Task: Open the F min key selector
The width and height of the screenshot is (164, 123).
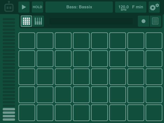Action: point(138,7)
